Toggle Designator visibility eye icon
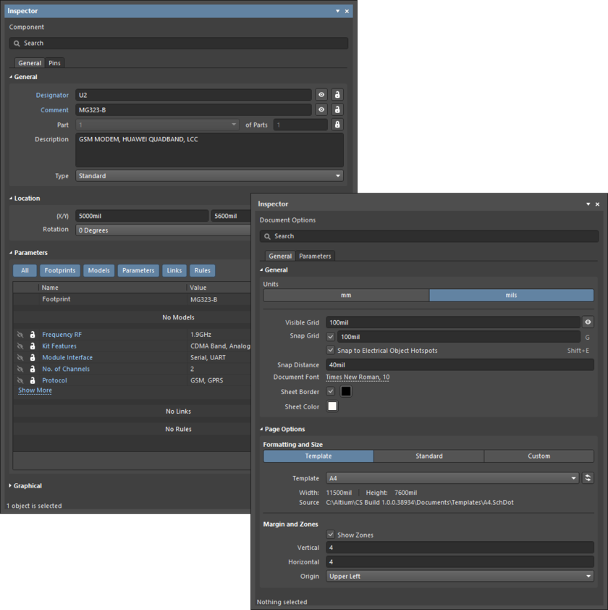 [321, 95]
